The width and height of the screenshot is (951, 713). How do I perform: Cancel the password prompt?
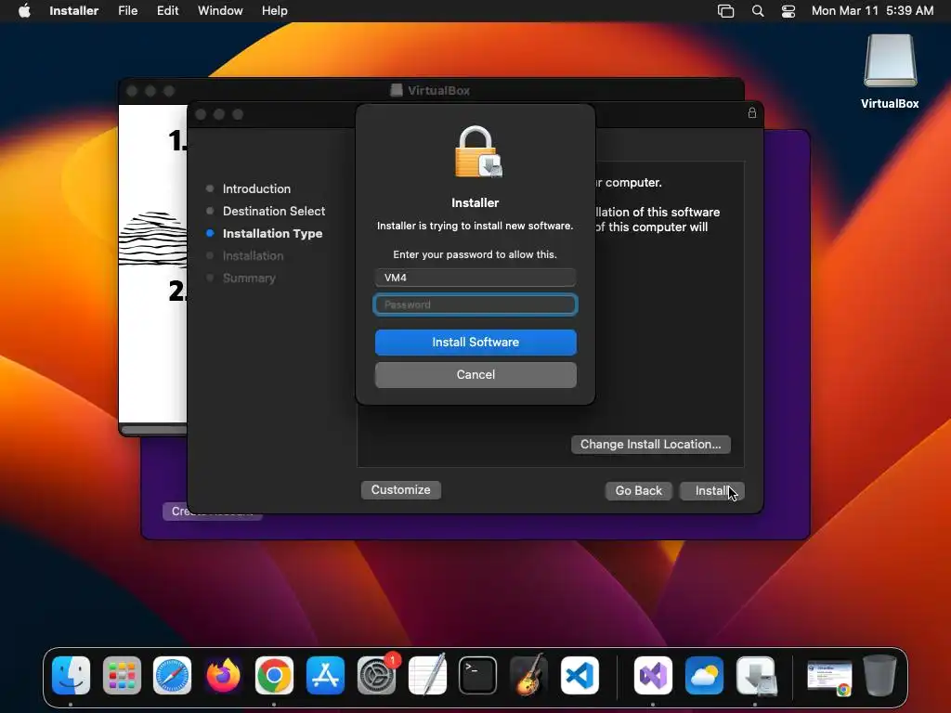[475, 375]
